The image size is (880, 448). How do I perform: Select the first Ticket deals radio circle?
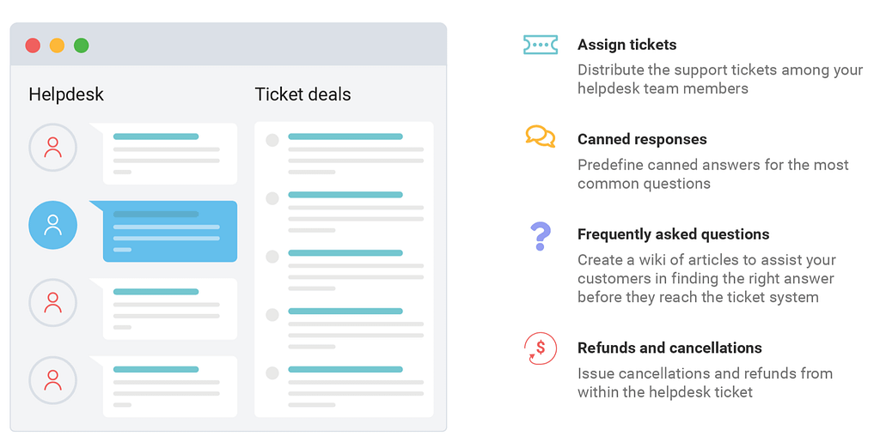pyautogui.click(x=272, y=140)
